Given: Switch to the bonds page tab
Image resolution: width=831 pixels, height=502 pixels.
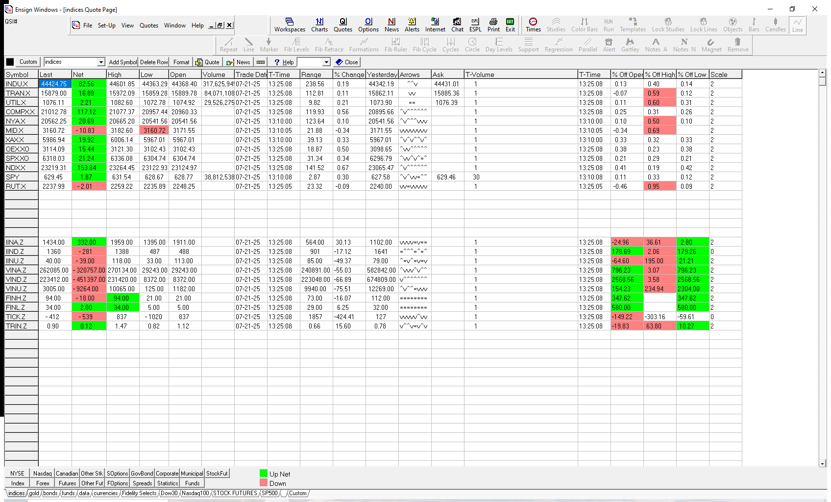Looking at the screenshot, I should (50, 493).
